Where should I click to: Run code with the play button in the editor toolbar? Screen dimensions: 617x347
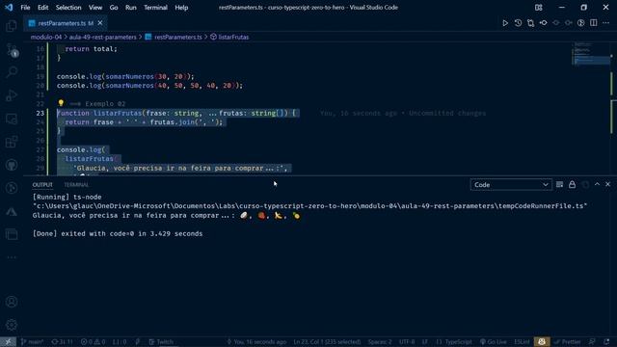point(505,23)
